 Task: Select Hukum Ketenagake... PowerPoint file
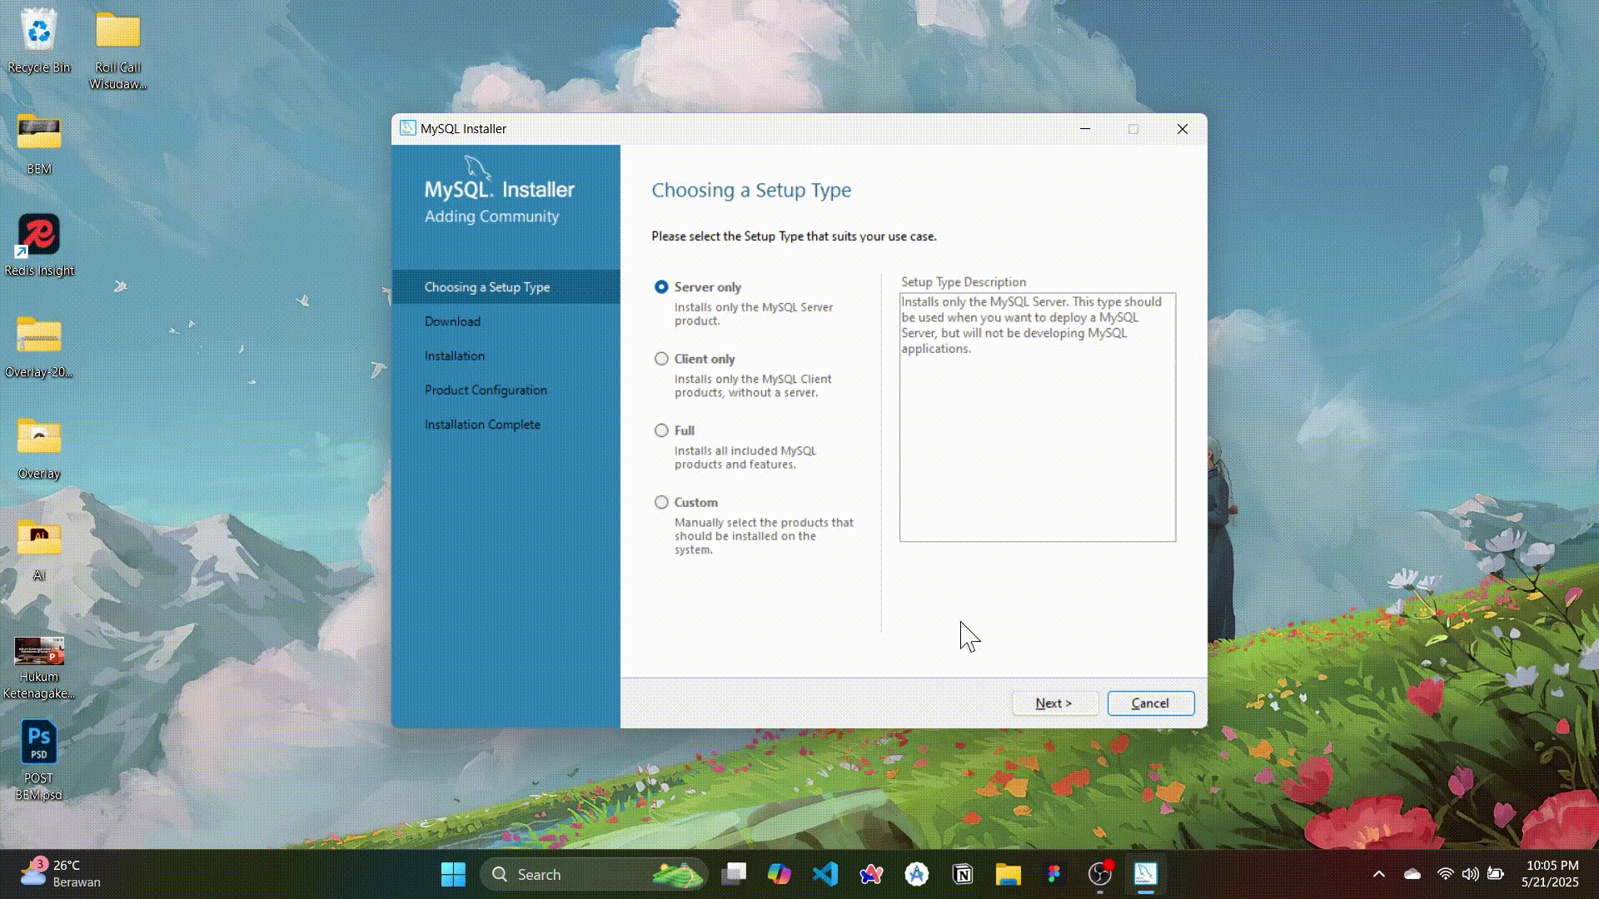pos(39,668)
